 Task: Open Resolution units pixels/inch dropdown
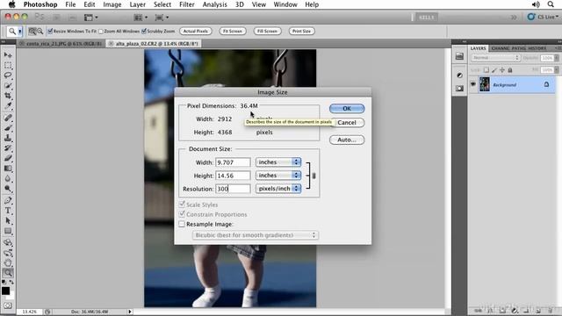click(278, 189)
